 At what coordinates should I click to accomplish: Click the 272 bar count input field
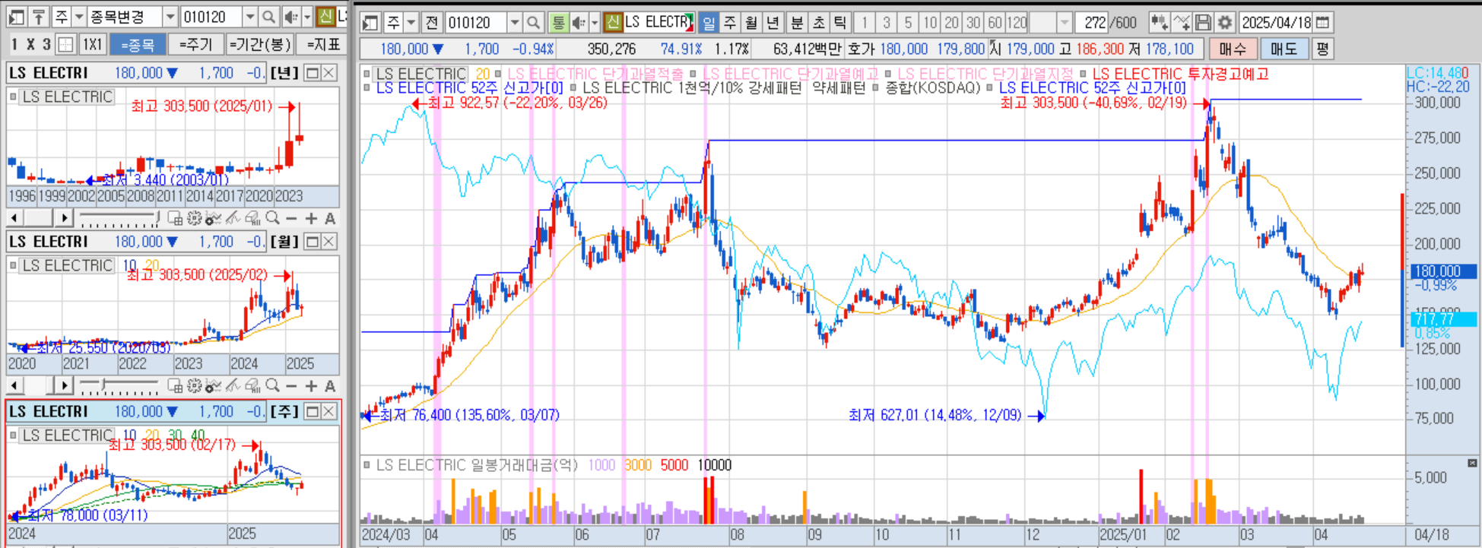tap(1091, 23)
